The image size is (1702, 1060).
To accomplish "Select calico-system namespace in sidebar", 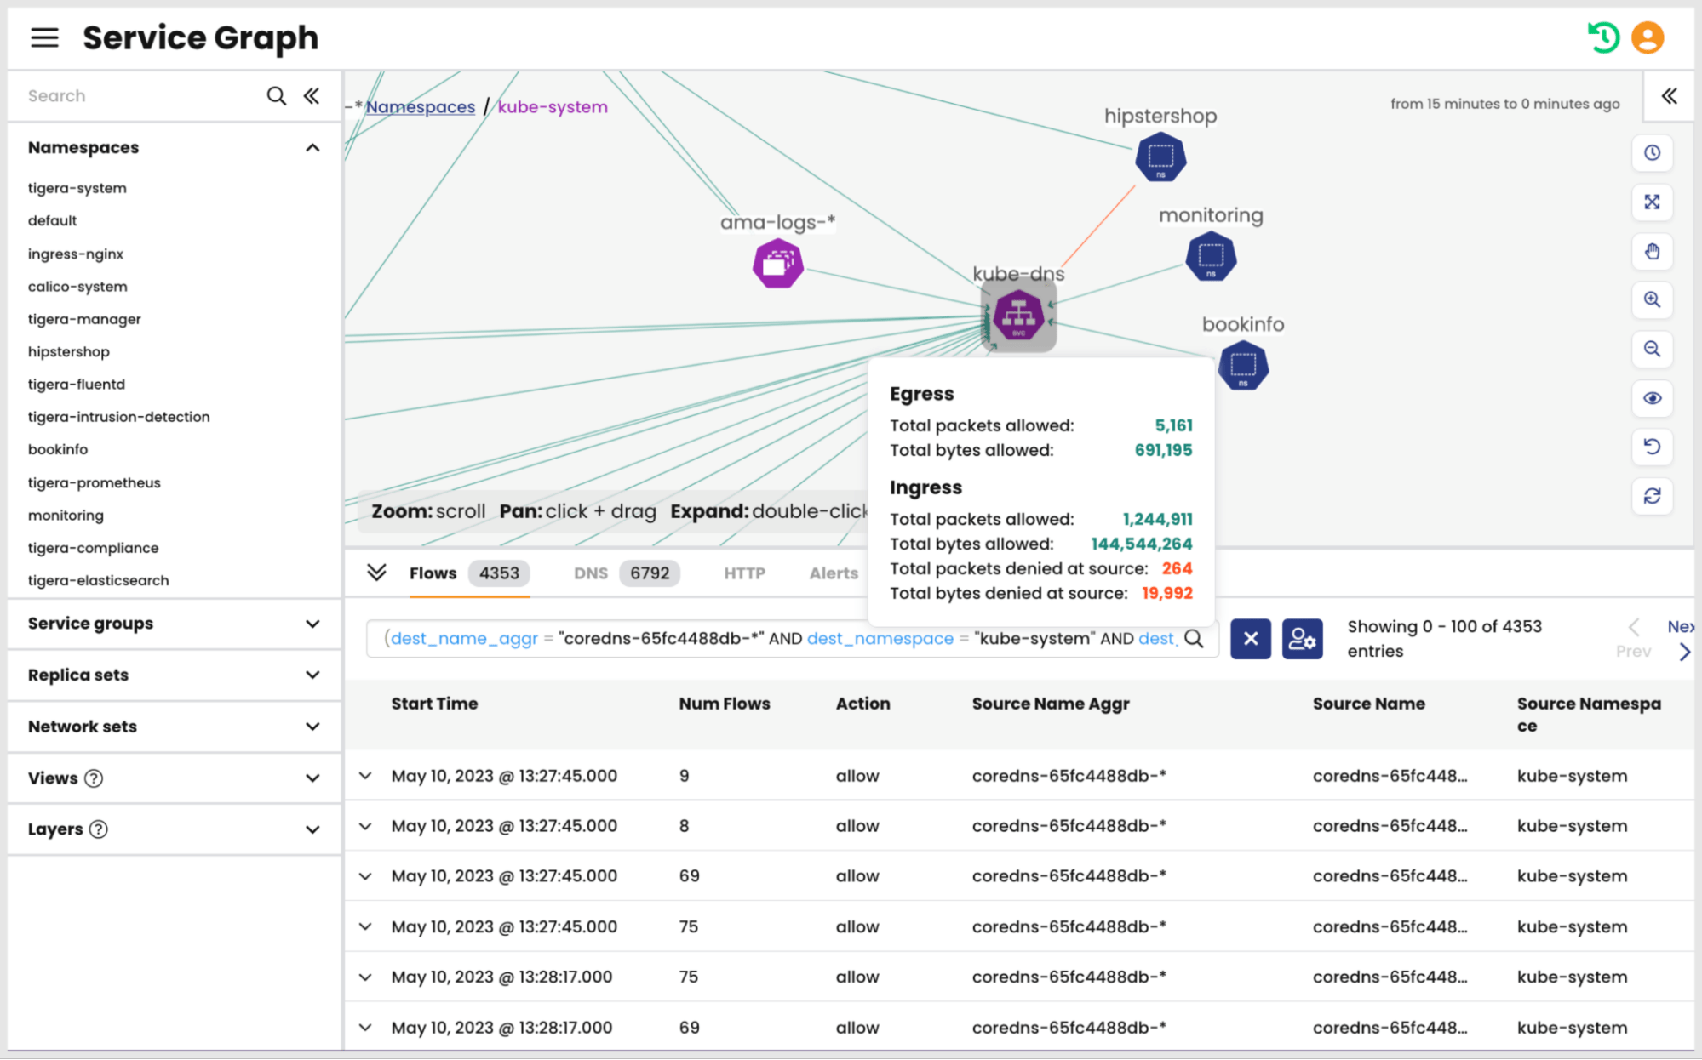I will (77, 287).
